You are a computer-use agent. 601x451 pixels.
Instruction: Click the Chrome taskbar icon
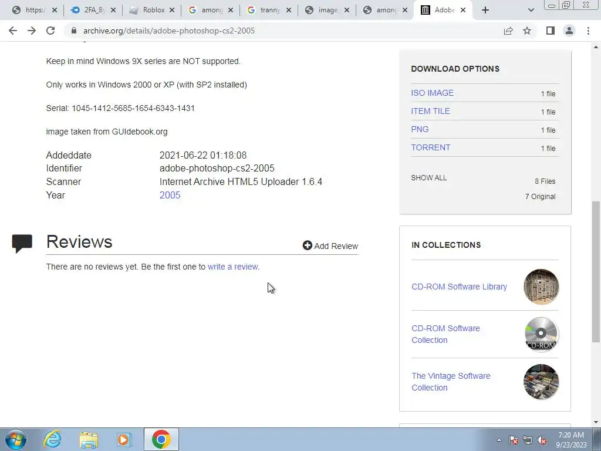[161, 439]
